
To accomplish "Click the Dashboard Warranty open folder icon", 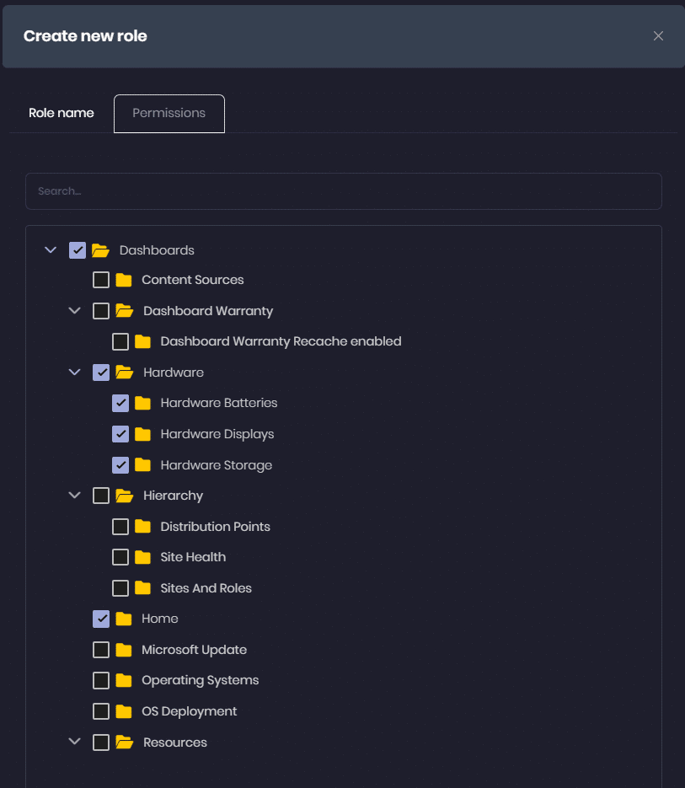I will (124, 311).
